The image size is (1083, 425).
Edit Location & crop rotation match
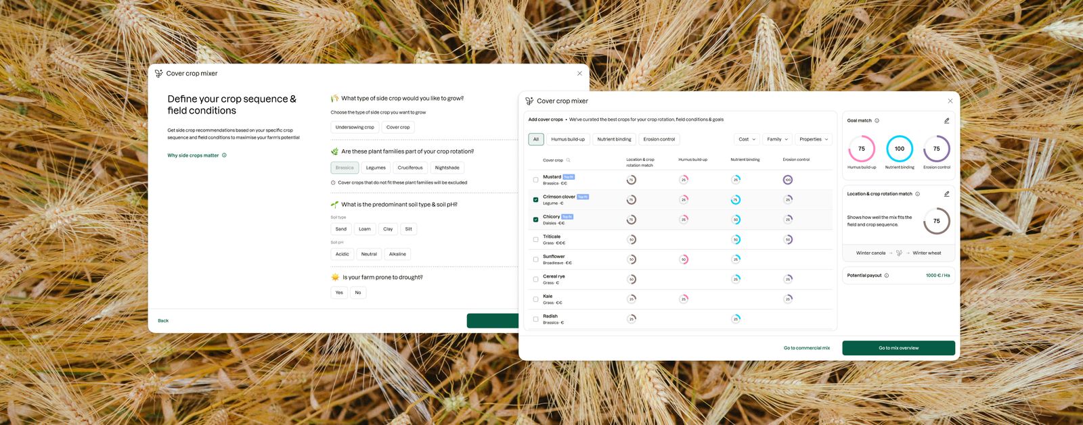click(x=946, y=194)
